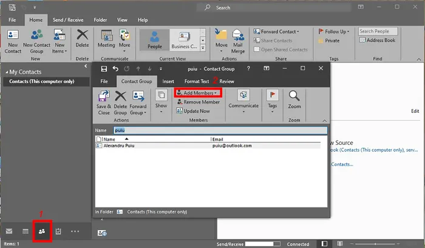Click Update Now
The height and width of the screenshot is (248, 425).
[193, 111]
